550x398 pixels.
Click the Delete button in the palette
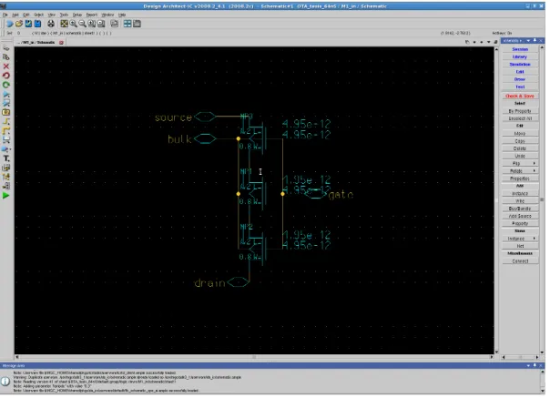(520, 148)
